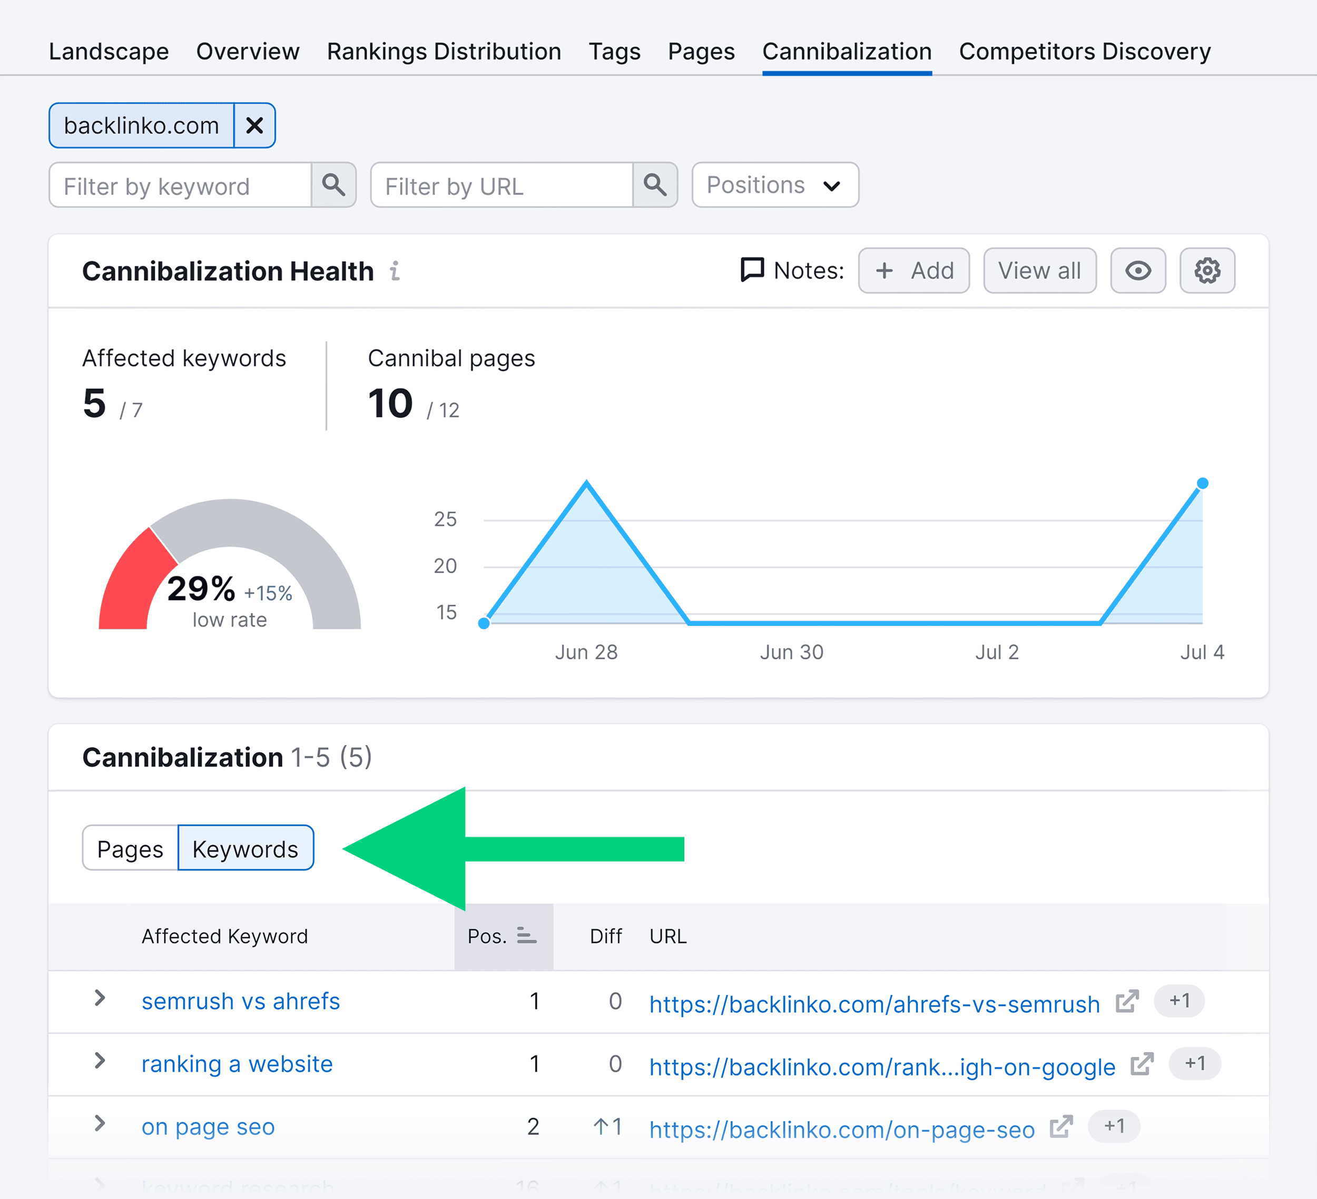1317x1199 pixels.
Task: Click the Cannibal pages 10 / 12 metric
Action: [451, 384]
